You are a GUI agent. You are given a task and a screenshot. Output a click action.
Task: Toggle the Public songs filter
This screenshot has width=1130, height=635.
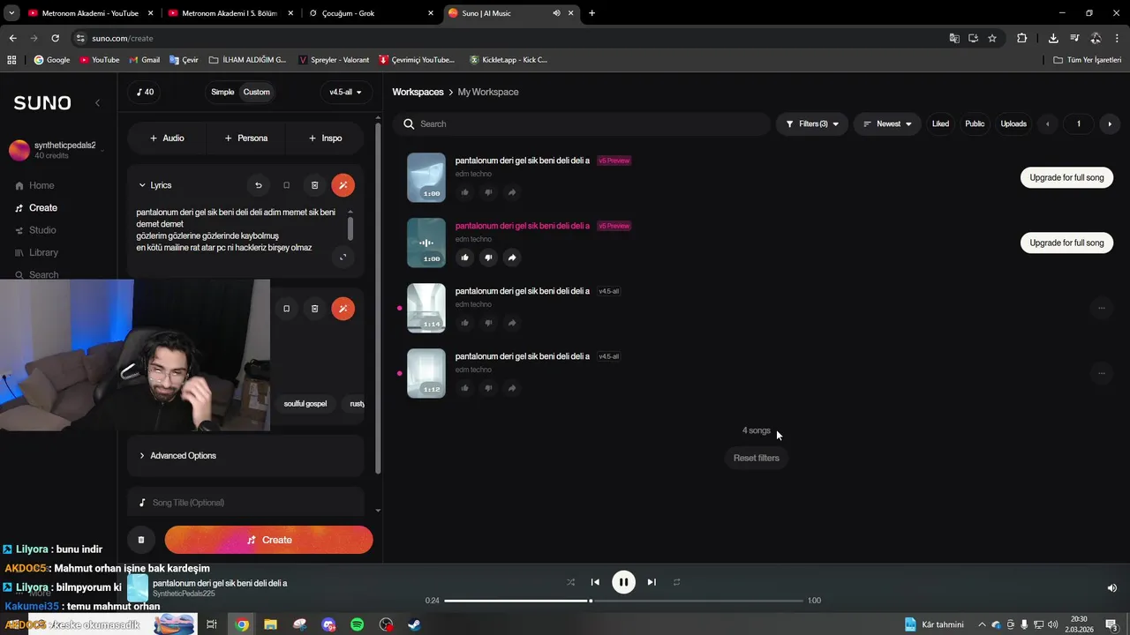pyautogui.click(x=975, y=123)
